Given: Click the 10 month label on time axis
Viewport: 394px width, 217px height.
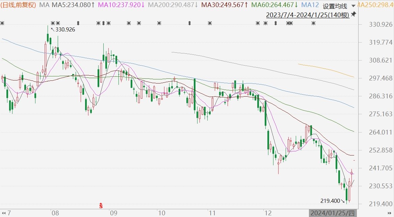Looking at the screenshot, I should [x=162, y=213].
